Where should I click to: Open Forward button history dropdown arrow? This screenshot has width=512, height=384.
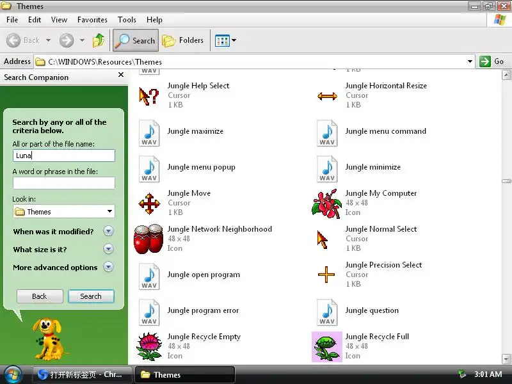[82, 40]
